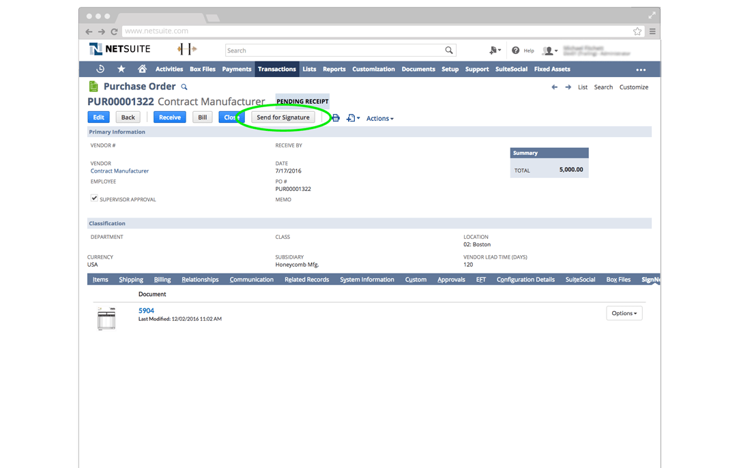Viewport: 737px width, 468px height.
Task: Click the List link
Action: pos(583,87)
